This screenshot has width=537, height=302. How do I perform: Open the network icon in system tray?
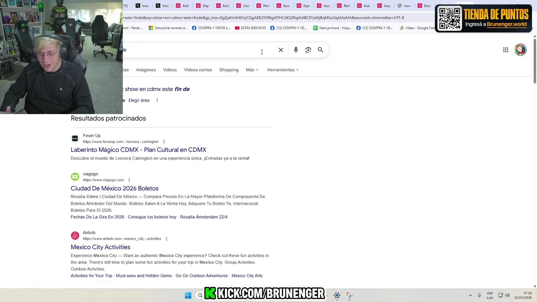tap(501, 295)
